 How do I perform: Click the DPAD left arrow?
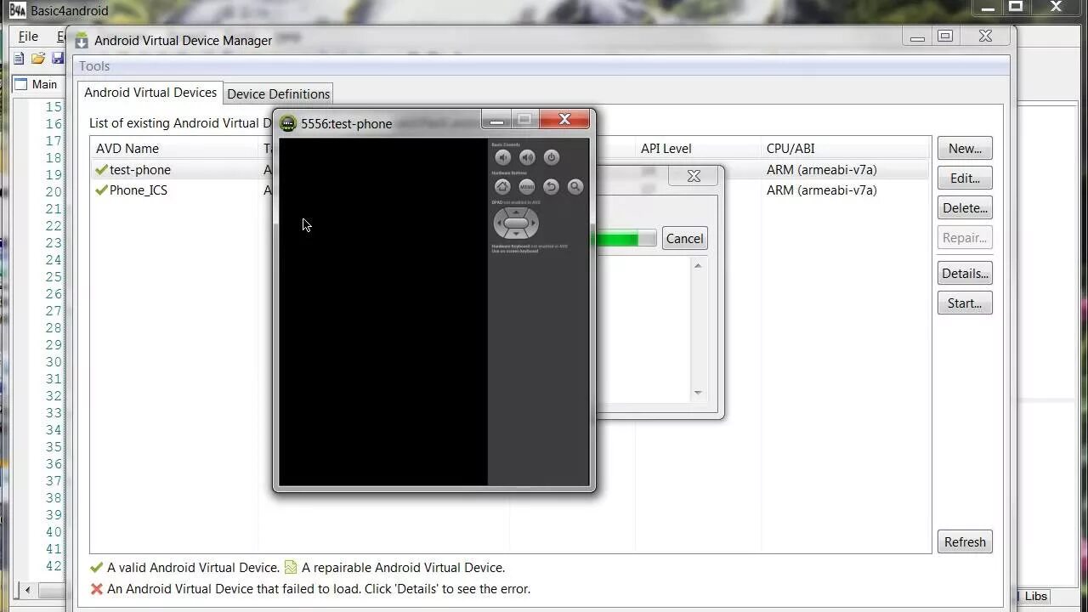(x=499, y=224)
